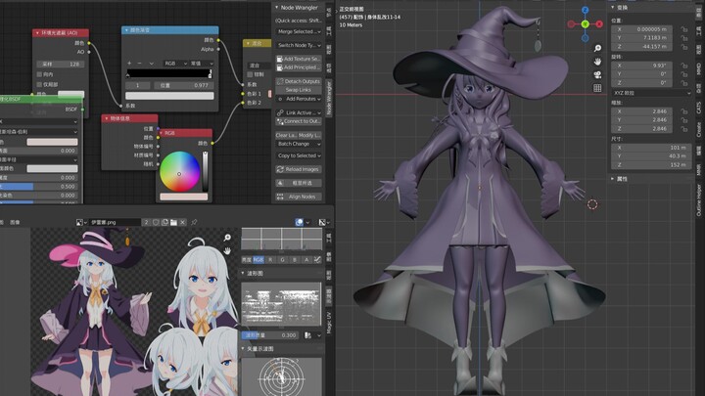The image size is (705, 396).
Task: Add a color ramp stop with plus
Action: 129,64
